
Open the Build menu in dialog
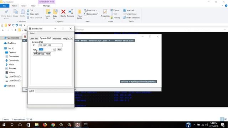click(x=32, y=33)
